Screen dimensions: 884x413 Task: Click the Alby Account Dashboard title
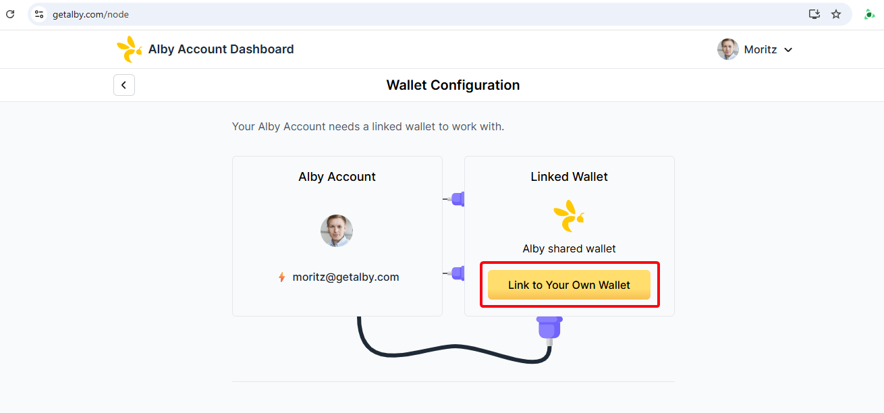221,49
